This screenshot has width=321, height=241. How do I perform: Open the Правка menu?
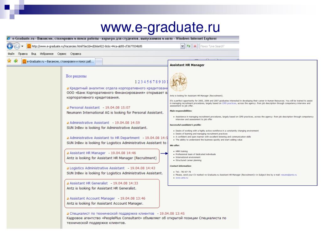click(23, 54)
